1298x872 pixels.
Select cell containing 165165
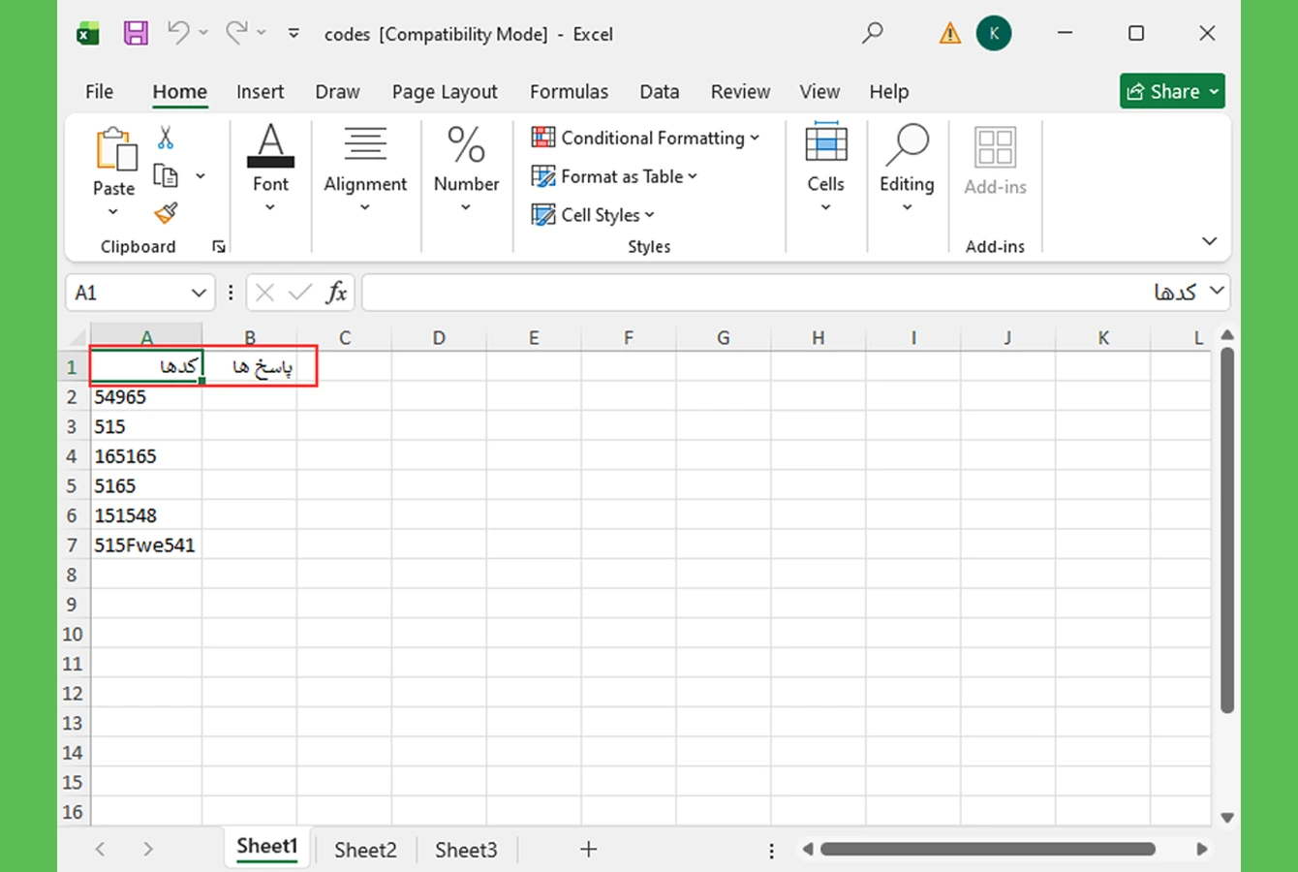tap(146, 456)
